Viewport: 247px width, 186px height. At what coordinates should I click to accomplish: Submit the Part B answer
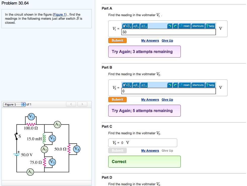pos(117,100)
